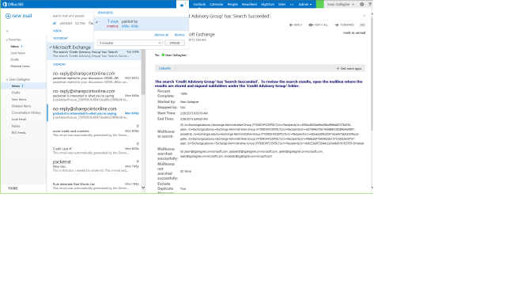Viewport: 506px width, 285px height.
Task: Collapse folder pane double-chevron icon
Action: point(7,31)
